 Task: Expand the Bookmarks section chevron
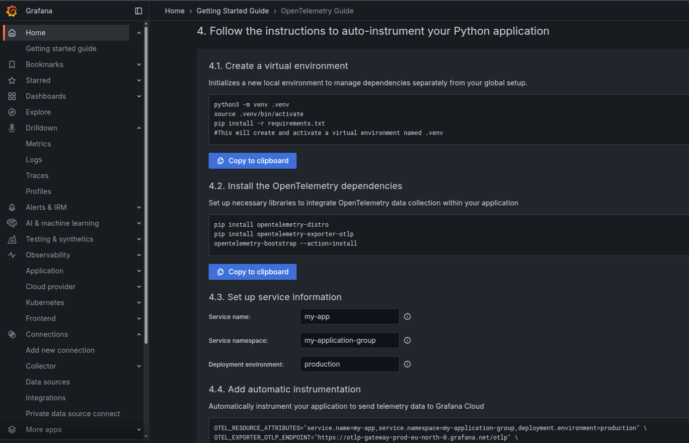[x=139, y=64]
